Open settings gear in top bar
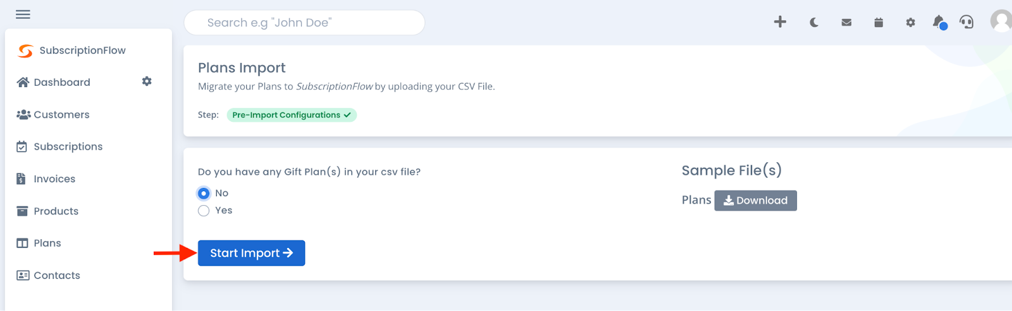1012x311 pixels. point(910,23)
